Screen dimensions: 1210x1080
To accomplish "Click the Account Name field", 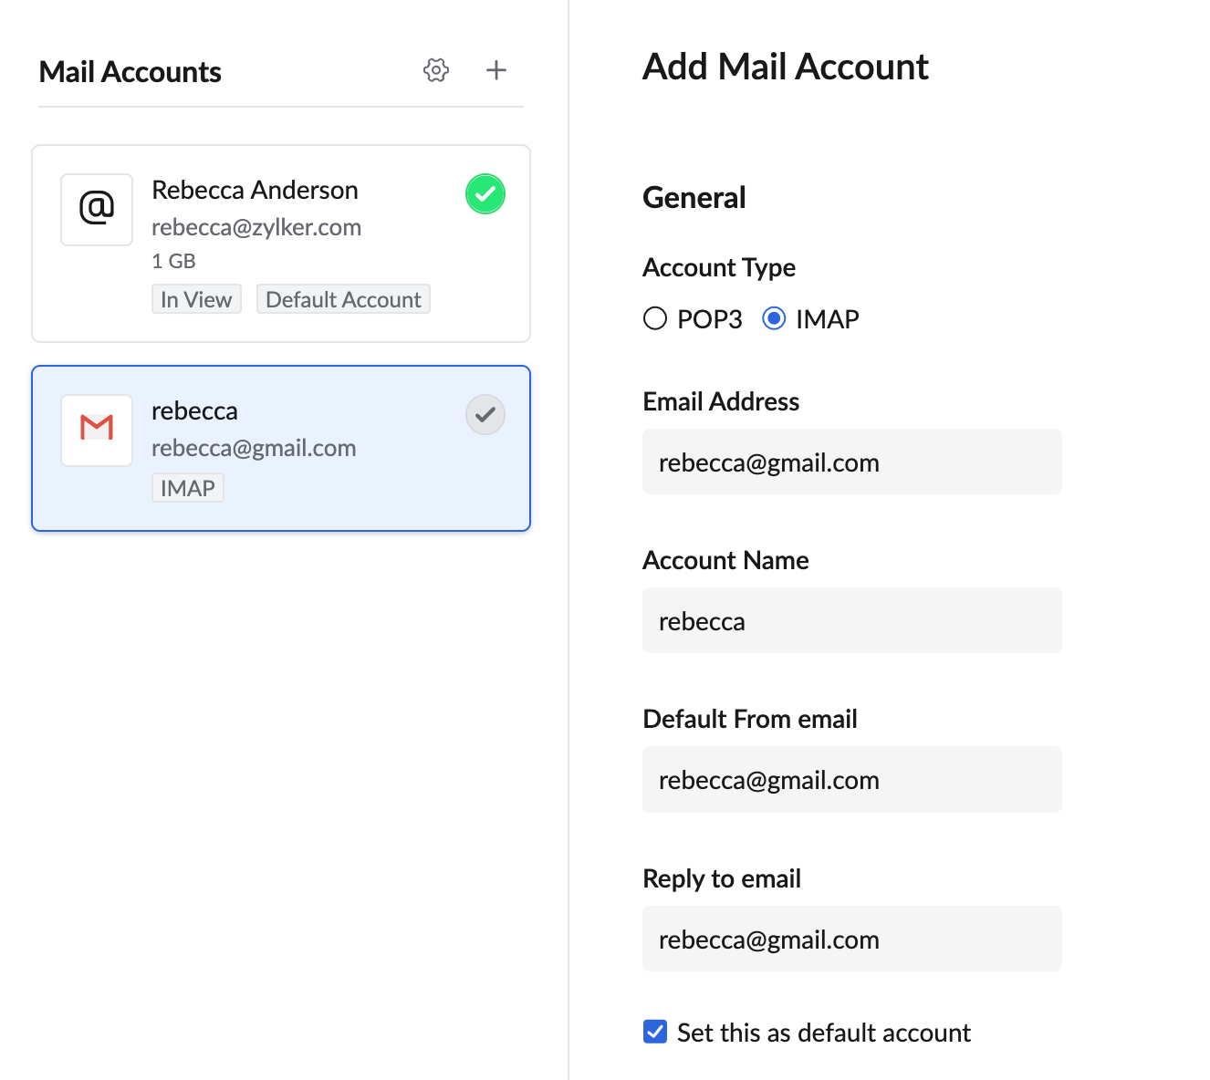I will pos(851,621).
